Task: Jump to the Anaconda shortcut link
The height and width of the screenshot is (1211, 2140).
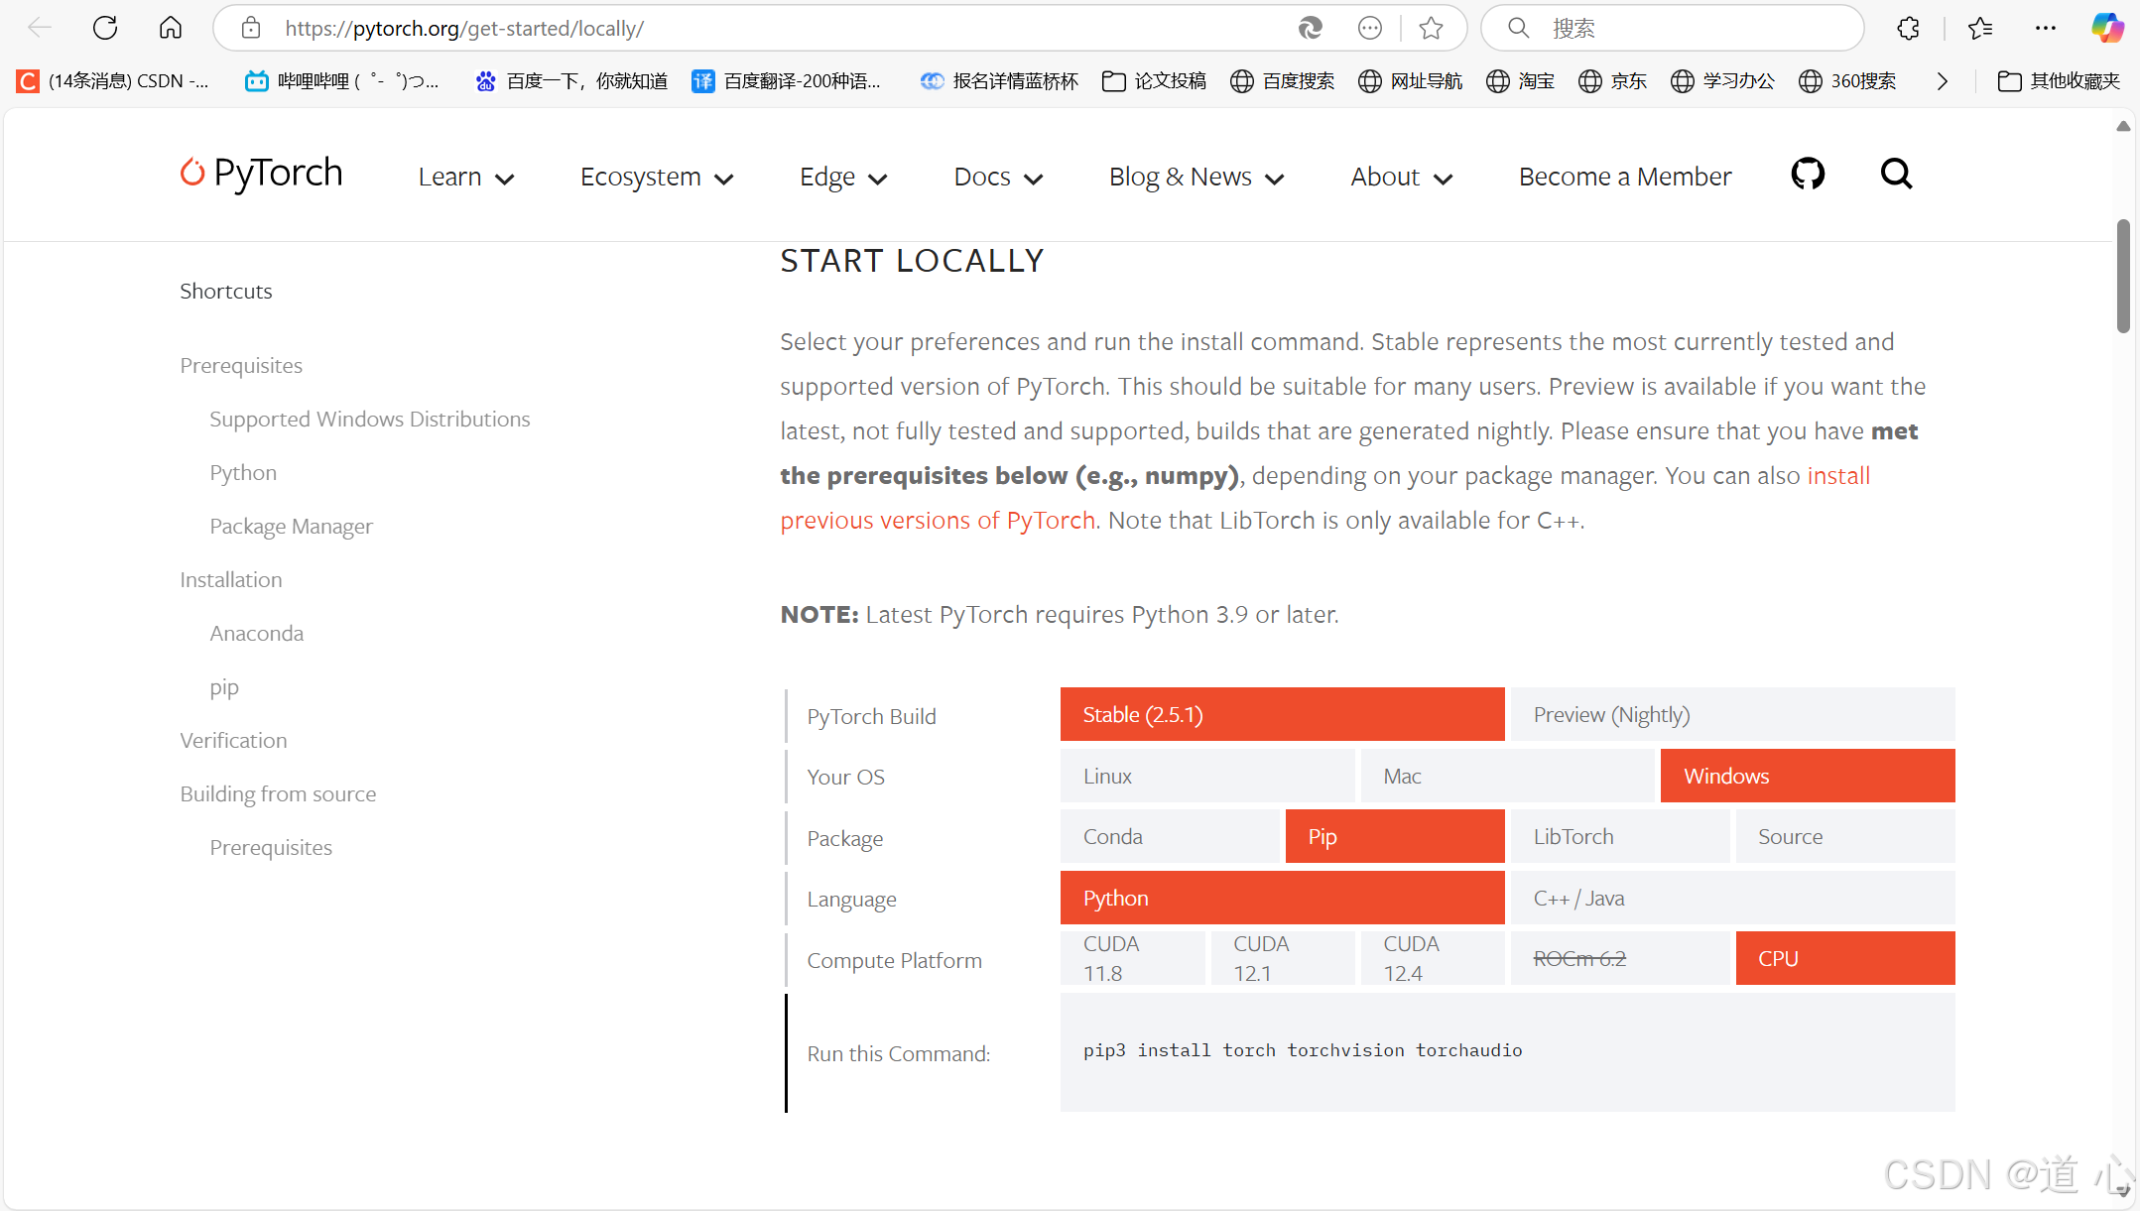Action: (x=256, y=633)
